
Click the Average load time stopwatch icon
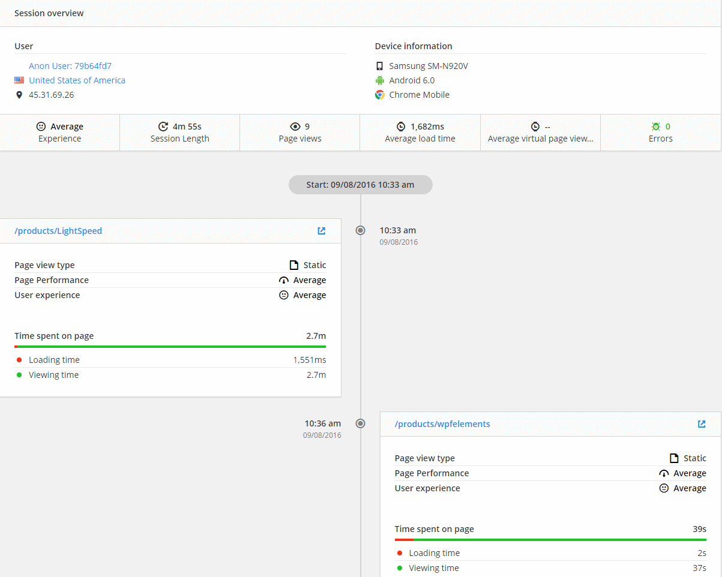coord(401,127)
